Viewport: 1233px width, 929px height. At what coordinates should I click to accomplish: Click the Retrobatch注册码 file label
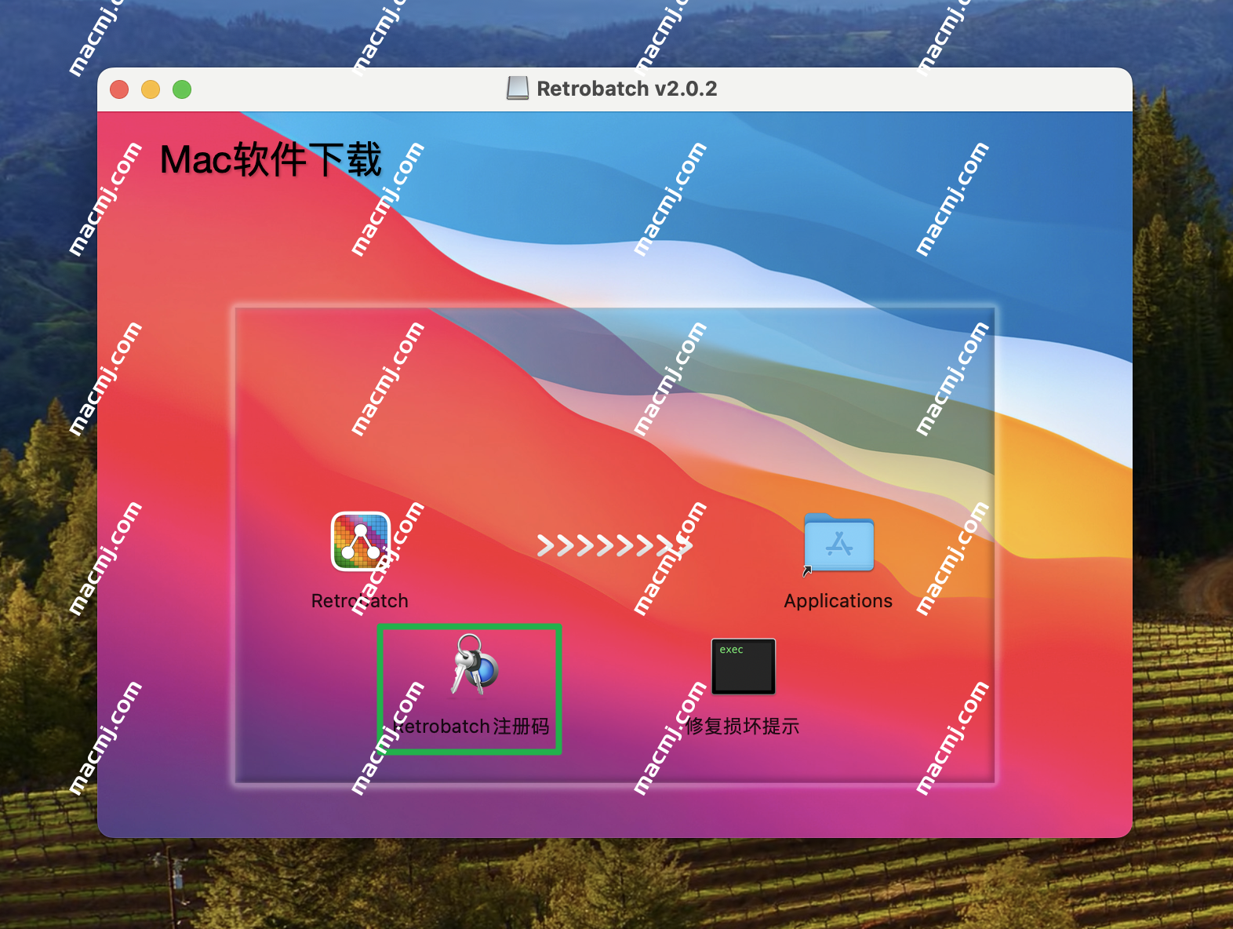tap(471, 727)
